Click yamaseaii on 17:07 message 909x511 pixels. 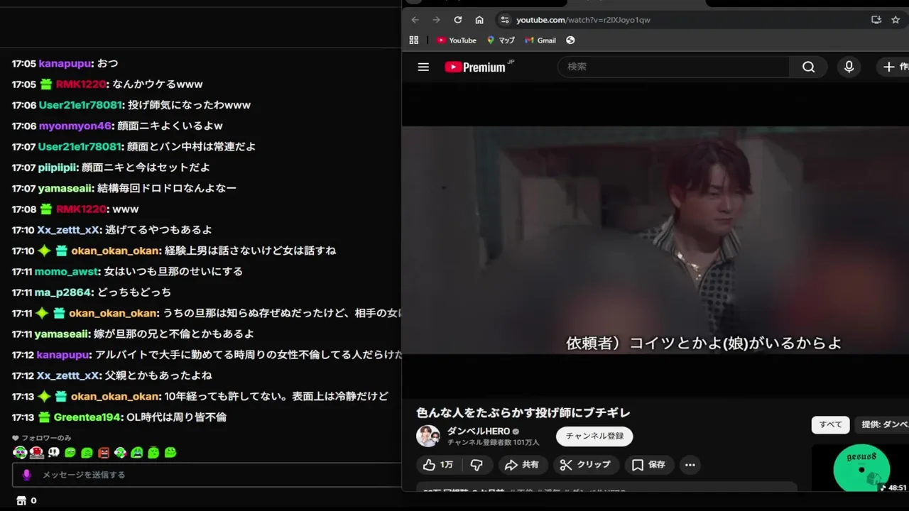(65, 188)
